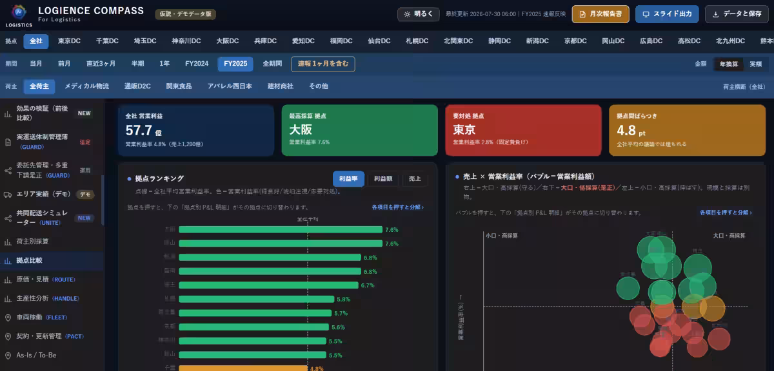The width and height of the screenshot is (774, 371).
Task: Set period to 直近3ヶ月
Action: coord(101,64)
